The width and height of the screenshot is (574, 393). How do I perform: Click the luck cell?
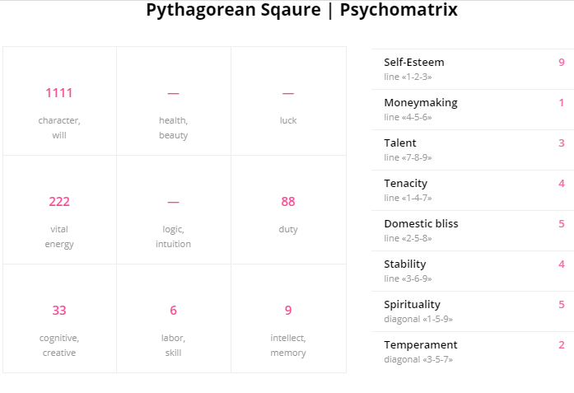pos(289,101)
